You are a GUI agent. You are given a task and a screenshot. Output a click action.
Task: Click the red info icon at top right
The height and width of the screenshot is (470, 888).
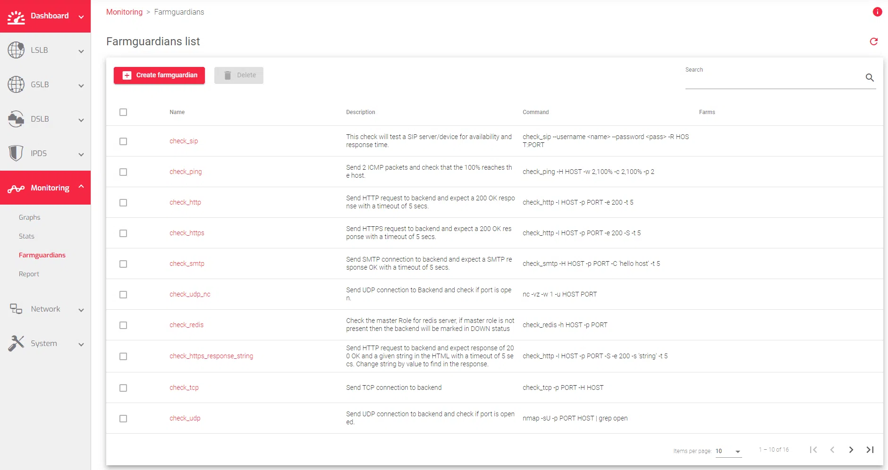pyautogui.click(x=877, y=12)
